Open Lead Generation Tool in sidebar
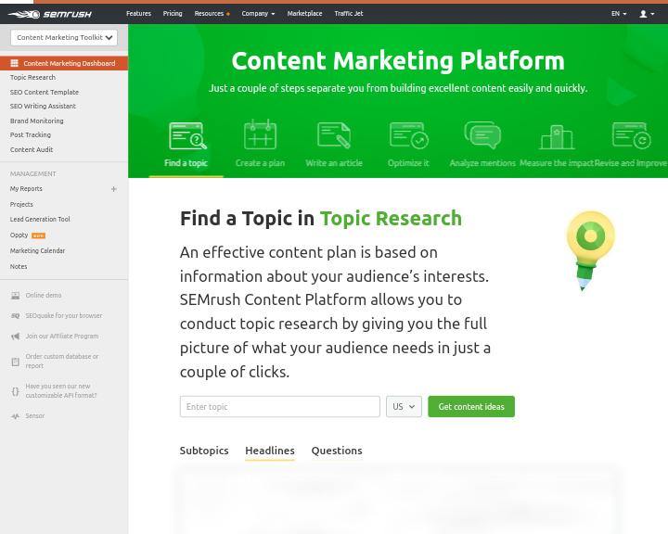 click(40, 220)
